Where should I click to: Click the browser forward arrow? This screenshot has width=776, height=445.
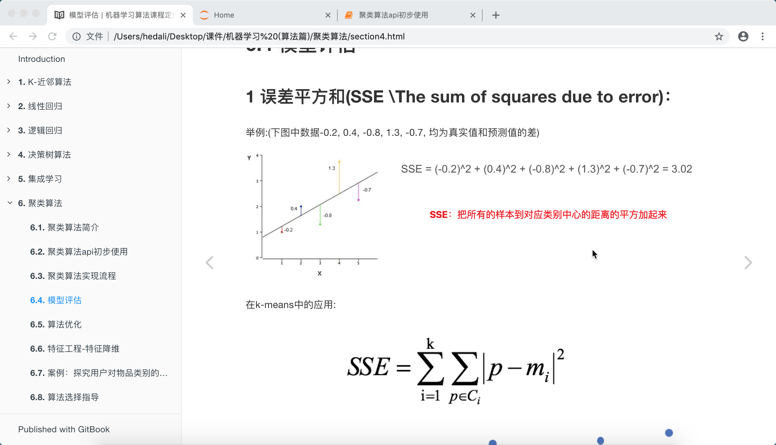[x=32, y=36]
